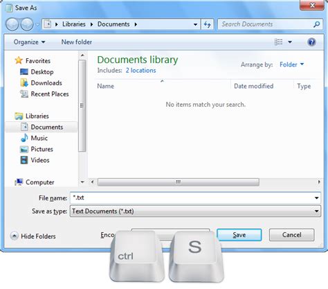Click the navigation pane vertical scrollbar thumb
The height and width of the screenshot is (289, 328).
pyautogui.click(x=82, y=106)
